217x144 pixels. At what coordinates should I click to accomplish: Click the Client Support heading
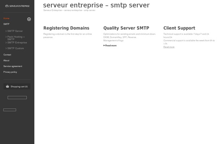click(179, 28)
